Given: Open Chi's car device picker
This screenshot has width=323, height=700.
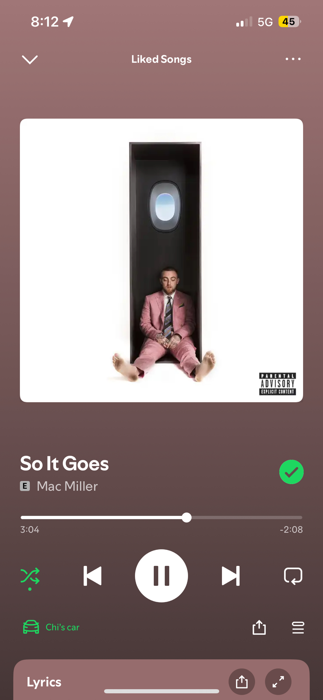Looking at the screenshot, I should click(x=51, y=627).
